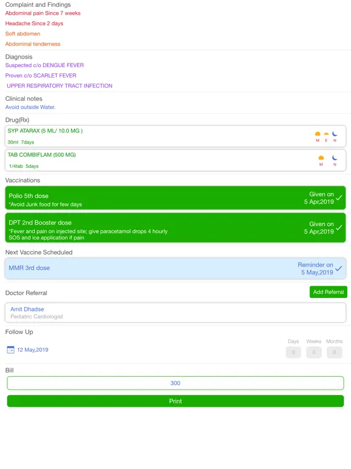Image resolution: width=351 pixels, height=469 pixels.
Task: Set the follow-up Months counter field
Action: (x=335, y=352)
